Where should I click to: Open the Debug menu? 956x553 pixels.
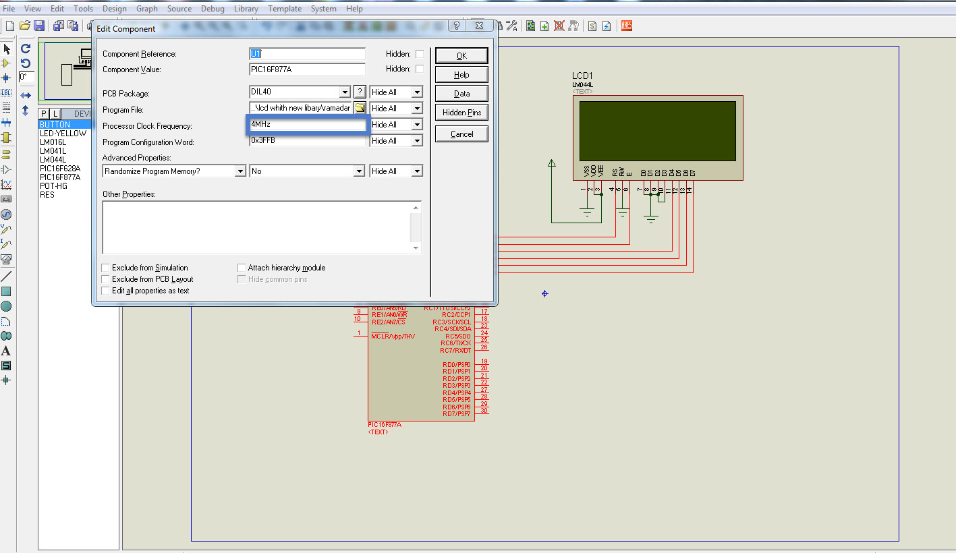pyautogui.click(x=213, y=9)
